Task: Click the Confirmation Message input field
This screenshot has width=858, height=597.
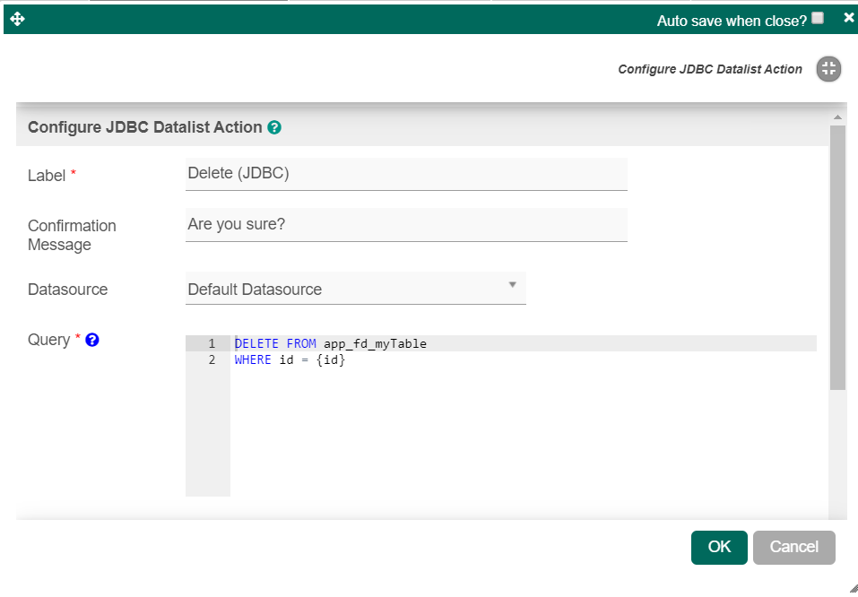Action: click(405, 224)
